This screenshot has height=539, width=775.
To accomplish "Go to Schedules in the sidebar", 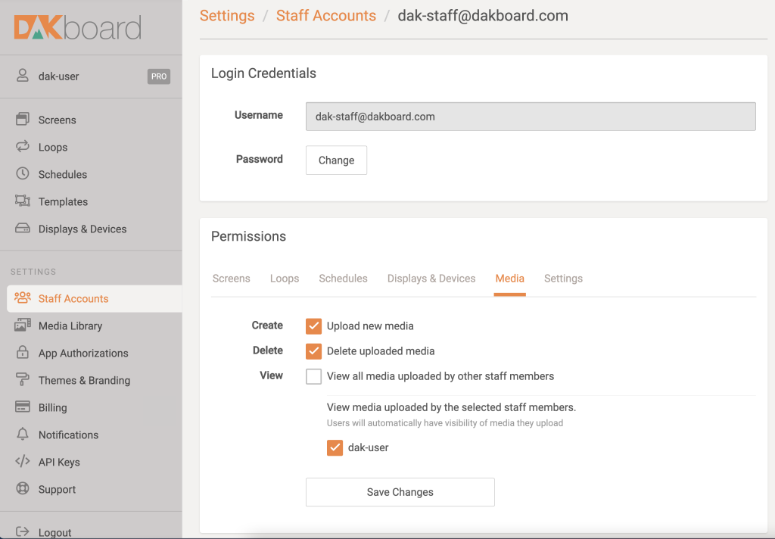I will 63,174.
